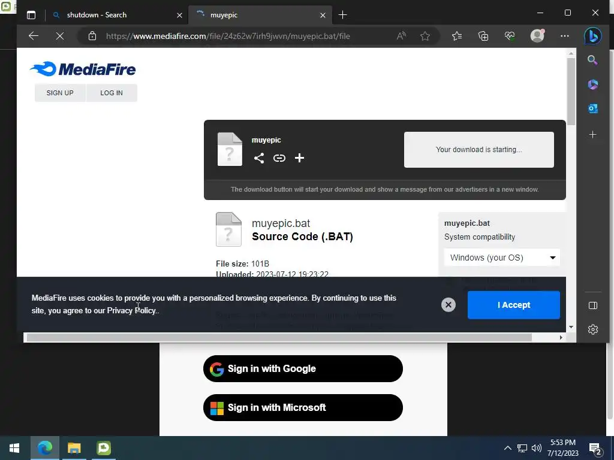Open the Windows Start menu

[x=14, y=448]
